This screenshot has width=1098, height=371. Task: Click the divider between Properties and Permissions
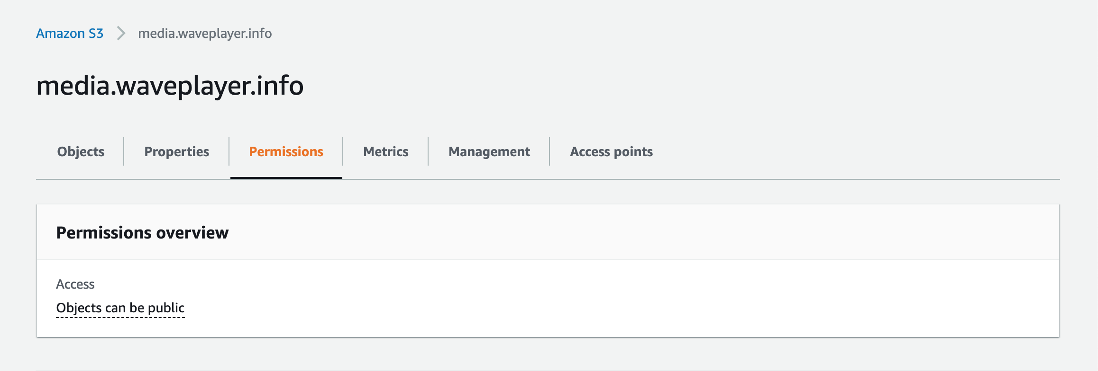tap(229, 151)
